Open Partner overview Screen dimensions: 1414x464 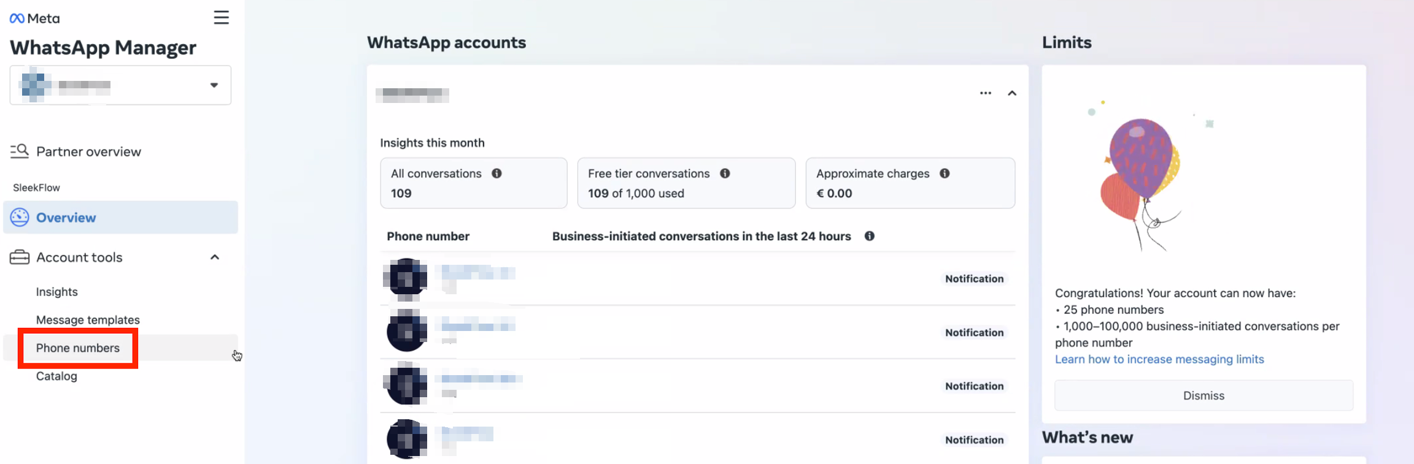[x=88, y=151]
